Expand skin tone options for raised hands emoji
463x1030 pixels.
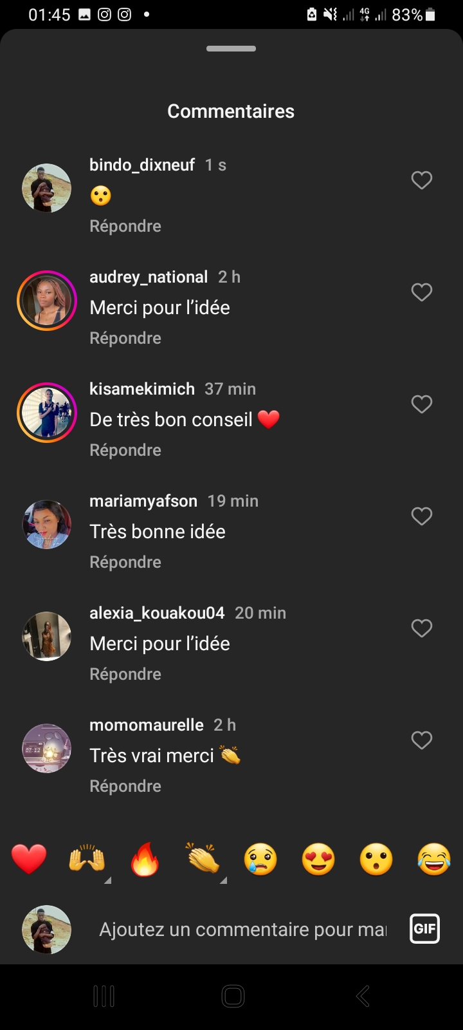[107, 880]
